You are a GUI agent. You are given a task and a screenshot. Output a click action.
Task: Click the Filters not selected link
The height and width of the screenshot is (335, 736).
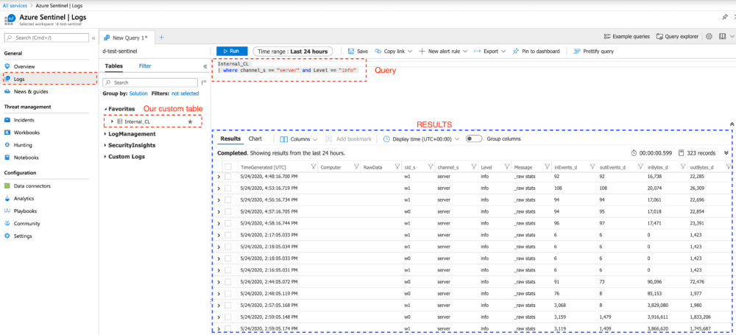(x=185, y=94)
